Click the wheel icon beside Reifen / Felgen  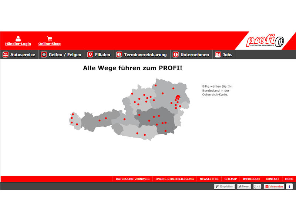44,55
